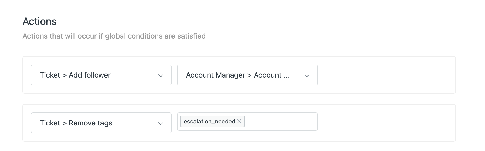Remove the escalation_needed tag
This screenshot has width=485, height=151.
point(239,121)
